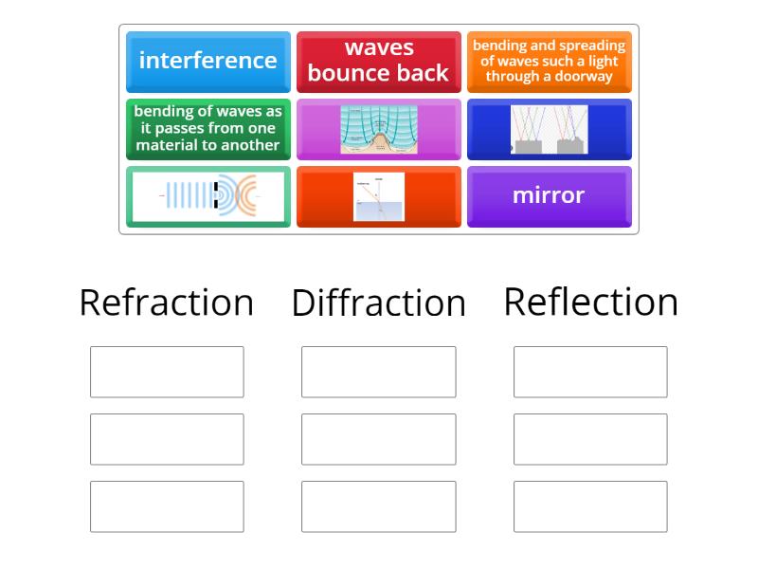Select the bottom empty slot under Reflection
The height and width of the screenshot is (569, 758).
point(589,505)
